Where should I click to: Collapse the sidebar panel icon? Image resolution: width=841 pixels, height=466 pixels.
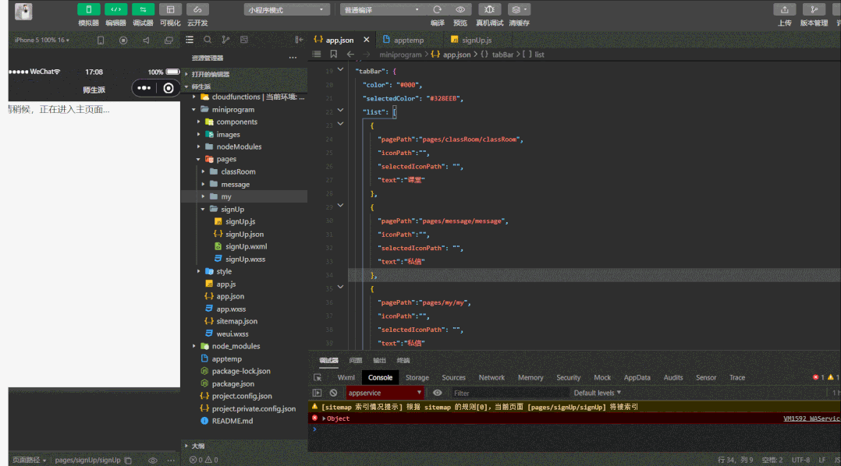299,40
